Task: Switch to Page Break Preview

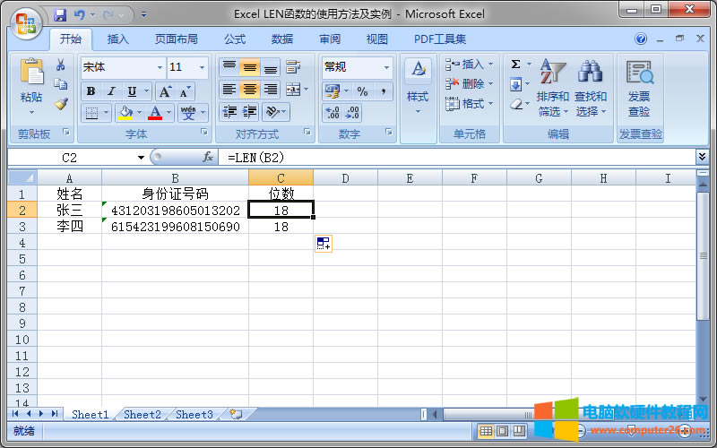Action: pos(519,431)
